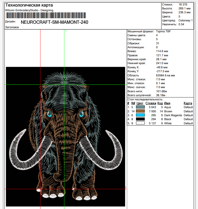The width and height of the screenshot is (198, 209).
Task: Pick the cyan Dark Magenta swatch
Action: click(140, 115)
